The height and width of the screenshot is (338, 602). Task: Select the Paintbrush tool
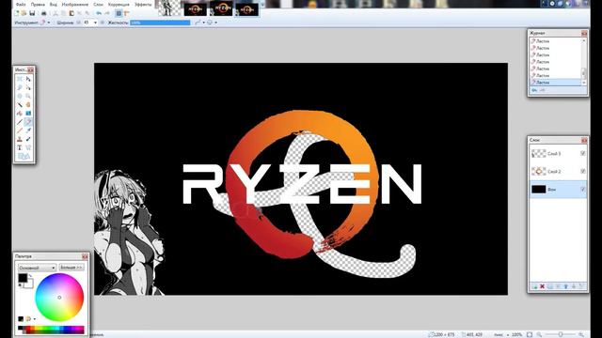(x=20, y=122)
